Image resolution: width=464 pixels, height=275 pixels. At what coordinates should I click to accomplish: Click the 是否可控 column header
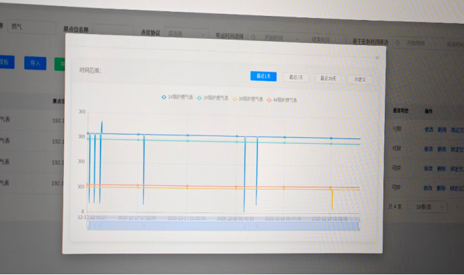pos(400,110)
